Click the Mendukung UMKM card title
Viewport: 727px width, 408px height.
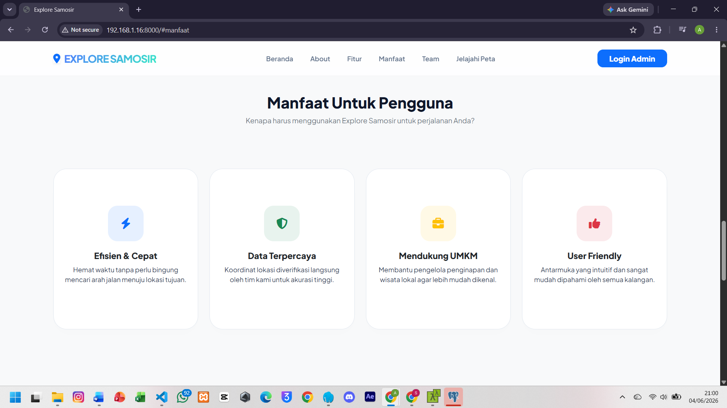pyautogui.click(x=438, y=256)
